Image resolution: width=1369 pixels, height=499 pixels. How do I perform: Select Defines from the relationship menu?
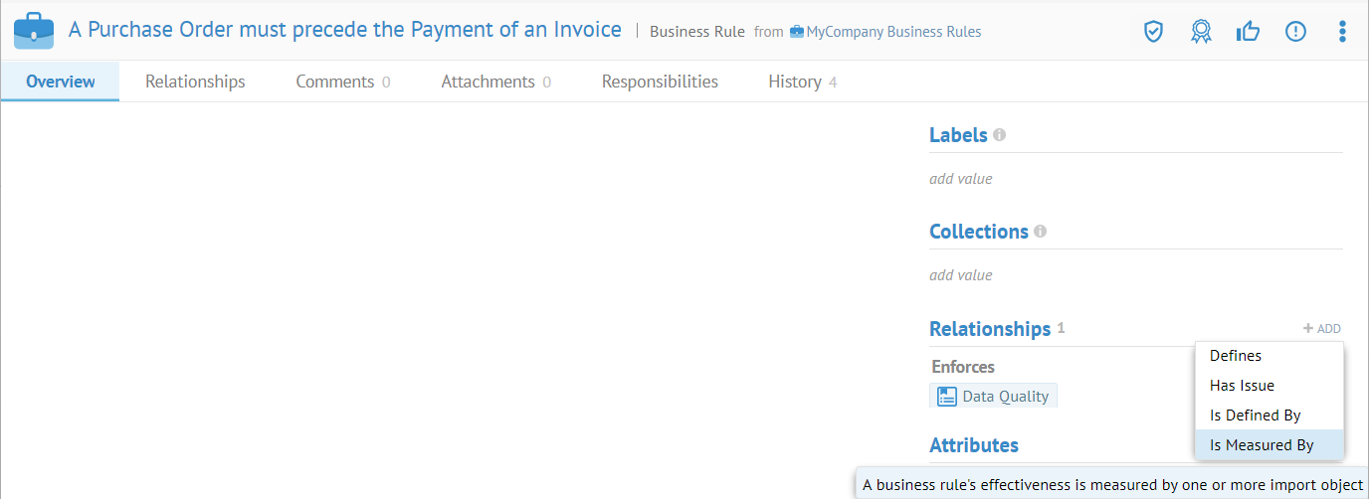pos(1236,356)
